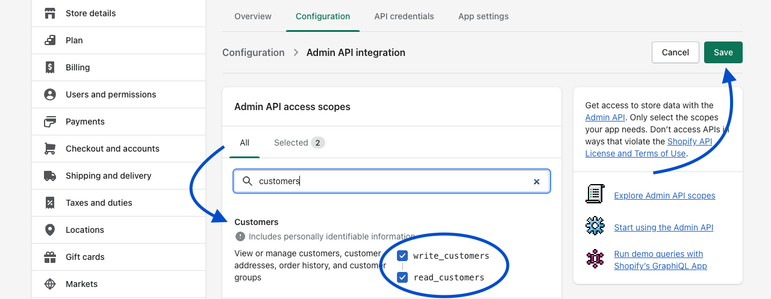Image resolution: width=771 pixels, height=299 pixels.
Task: Click the Shipping and delivery truck icon
Action: click(50, 176)
